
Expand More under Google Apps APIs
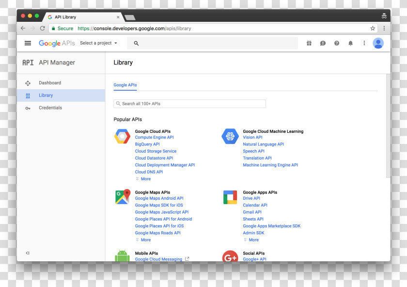click(251, 240)
